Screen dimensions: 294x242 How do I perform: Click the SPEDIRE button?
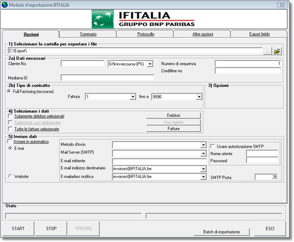[83, 228]
